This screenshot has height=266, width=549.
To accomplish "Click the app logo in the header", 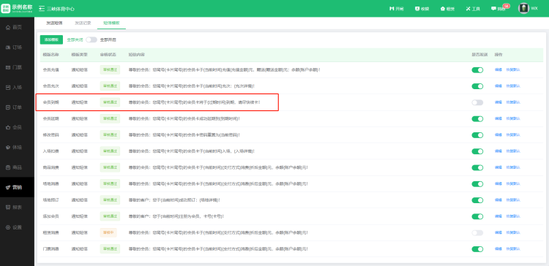I will tap(17, 8).
